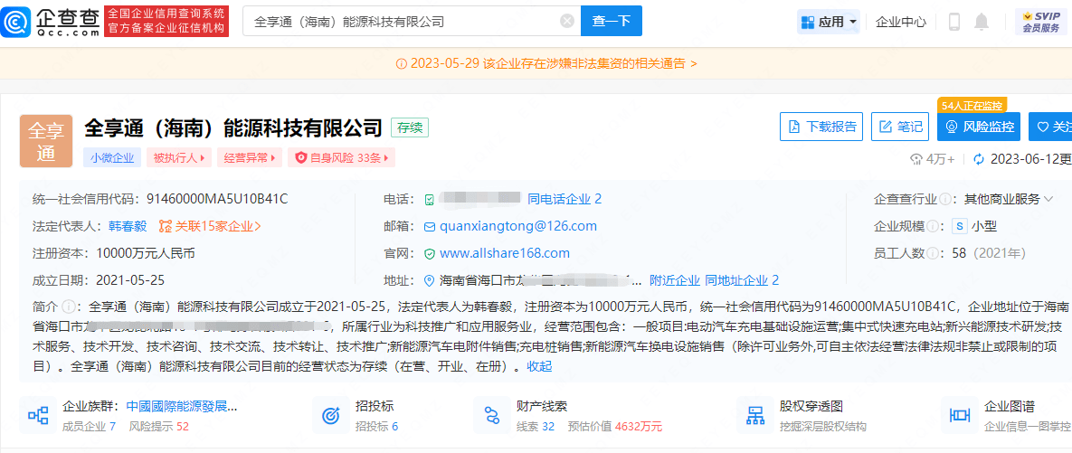The height and width of the screenshot is (453, 1072).
Task: Click the 招投标 target icon
Action: point(331,414)
